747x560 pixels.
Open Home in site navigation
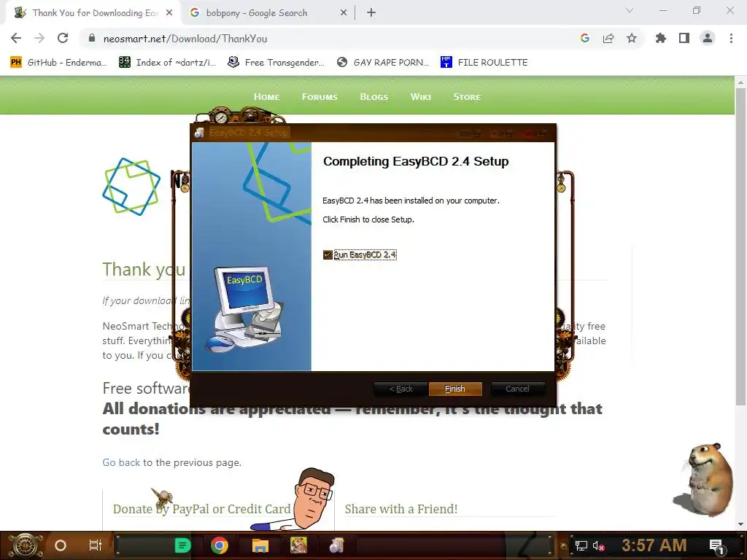pyautogui.click(x=266, y=97)
